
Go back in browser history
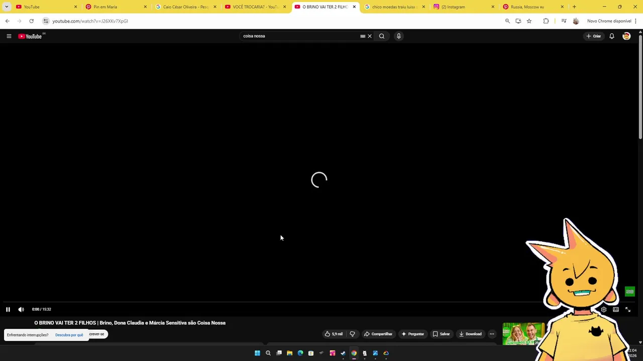pos(8,21)
